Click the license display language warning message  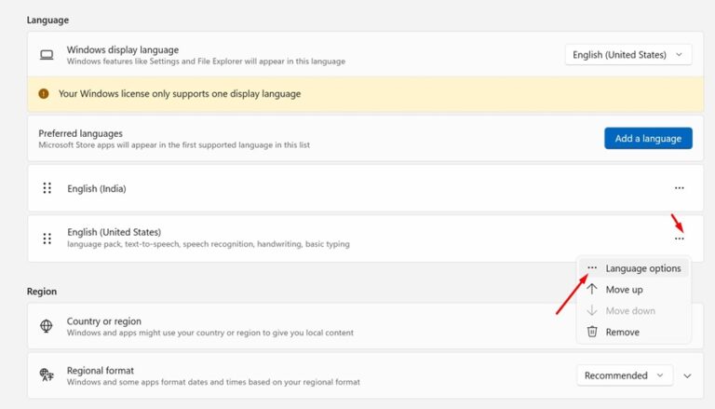click(180, 94)
